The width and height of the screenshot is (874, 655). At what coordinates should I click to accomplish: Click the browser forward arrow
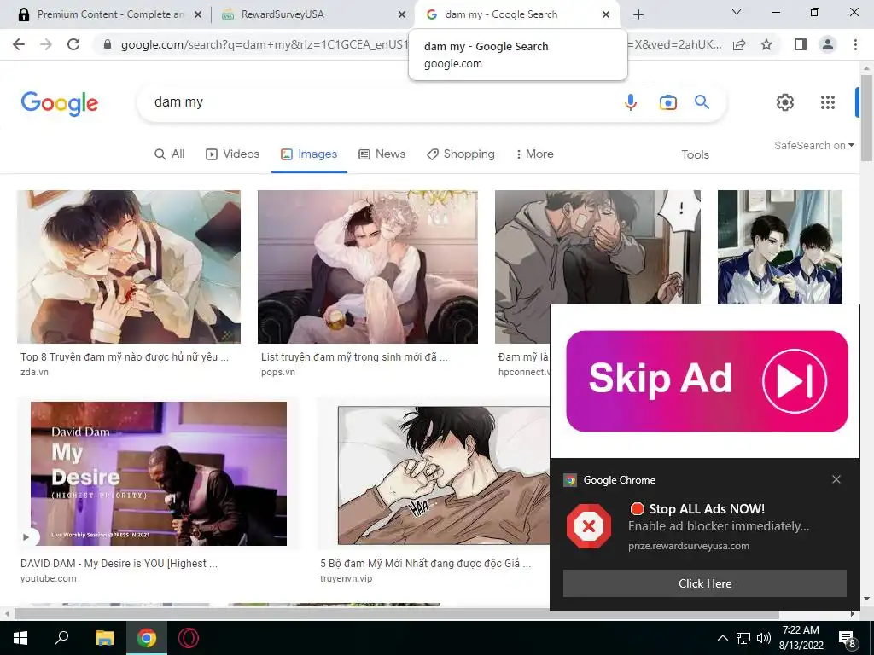pyautogui.click(x=46, y=44)
